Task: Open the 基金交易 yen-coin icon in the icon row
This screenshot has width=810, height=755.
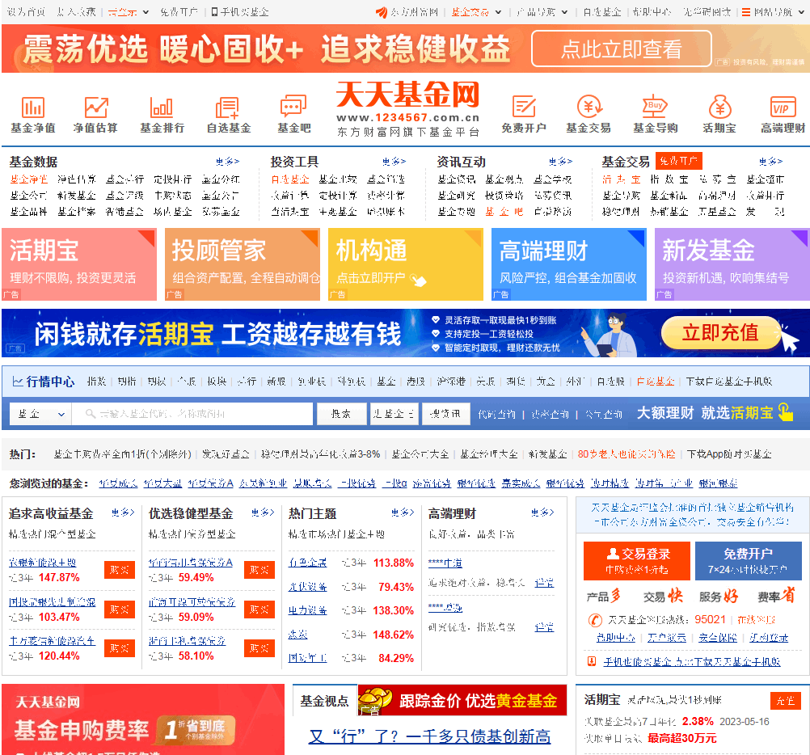Action: tap(589, 107)
